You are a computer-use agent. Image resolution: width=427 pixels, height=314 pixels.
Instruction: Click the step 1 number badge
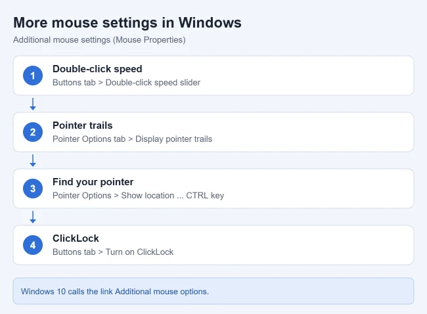pos(33,76)
